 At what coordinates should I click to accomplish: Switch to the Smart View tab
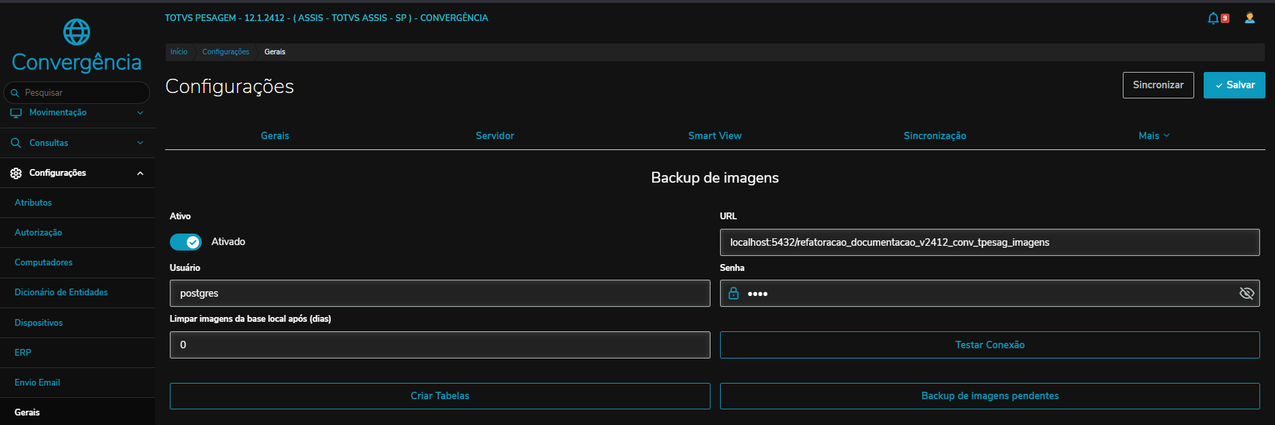point(715,136)
